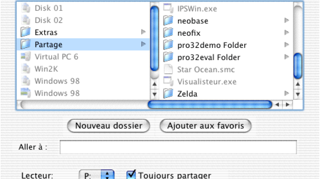This screenshot has height=179, width=320.
Task: Select the Extras folder icon
Action: tap(26, 32)
